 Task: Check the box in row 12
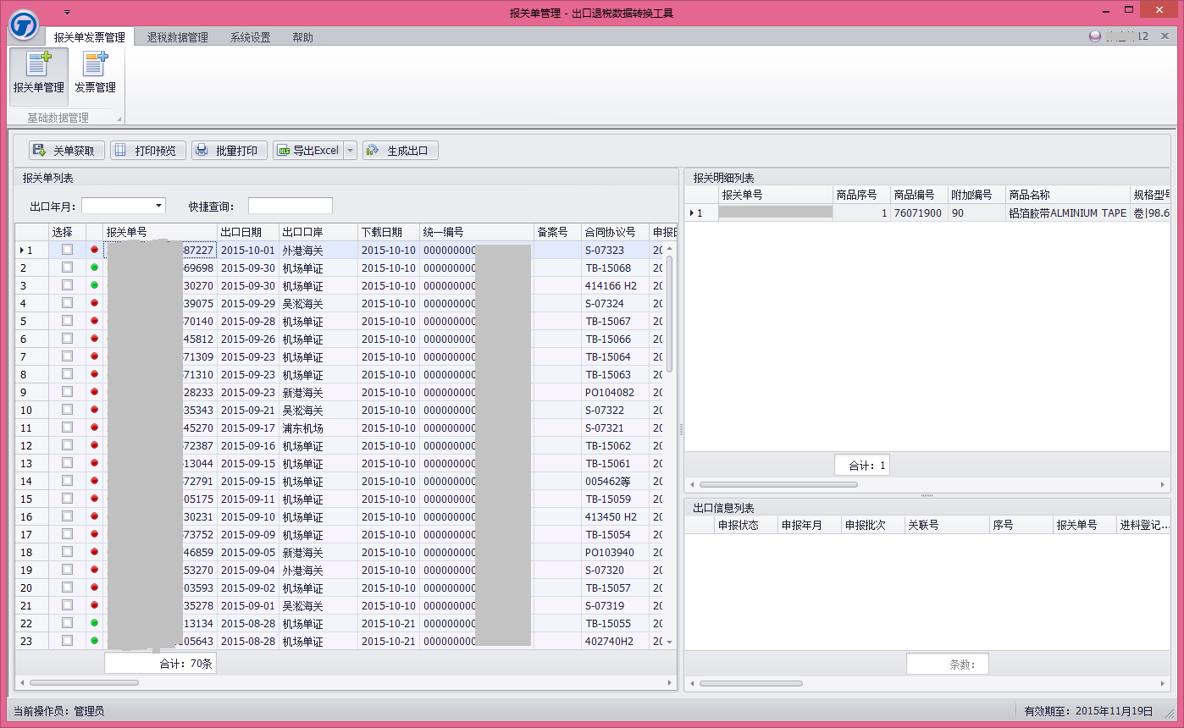[x=67, y=445]
